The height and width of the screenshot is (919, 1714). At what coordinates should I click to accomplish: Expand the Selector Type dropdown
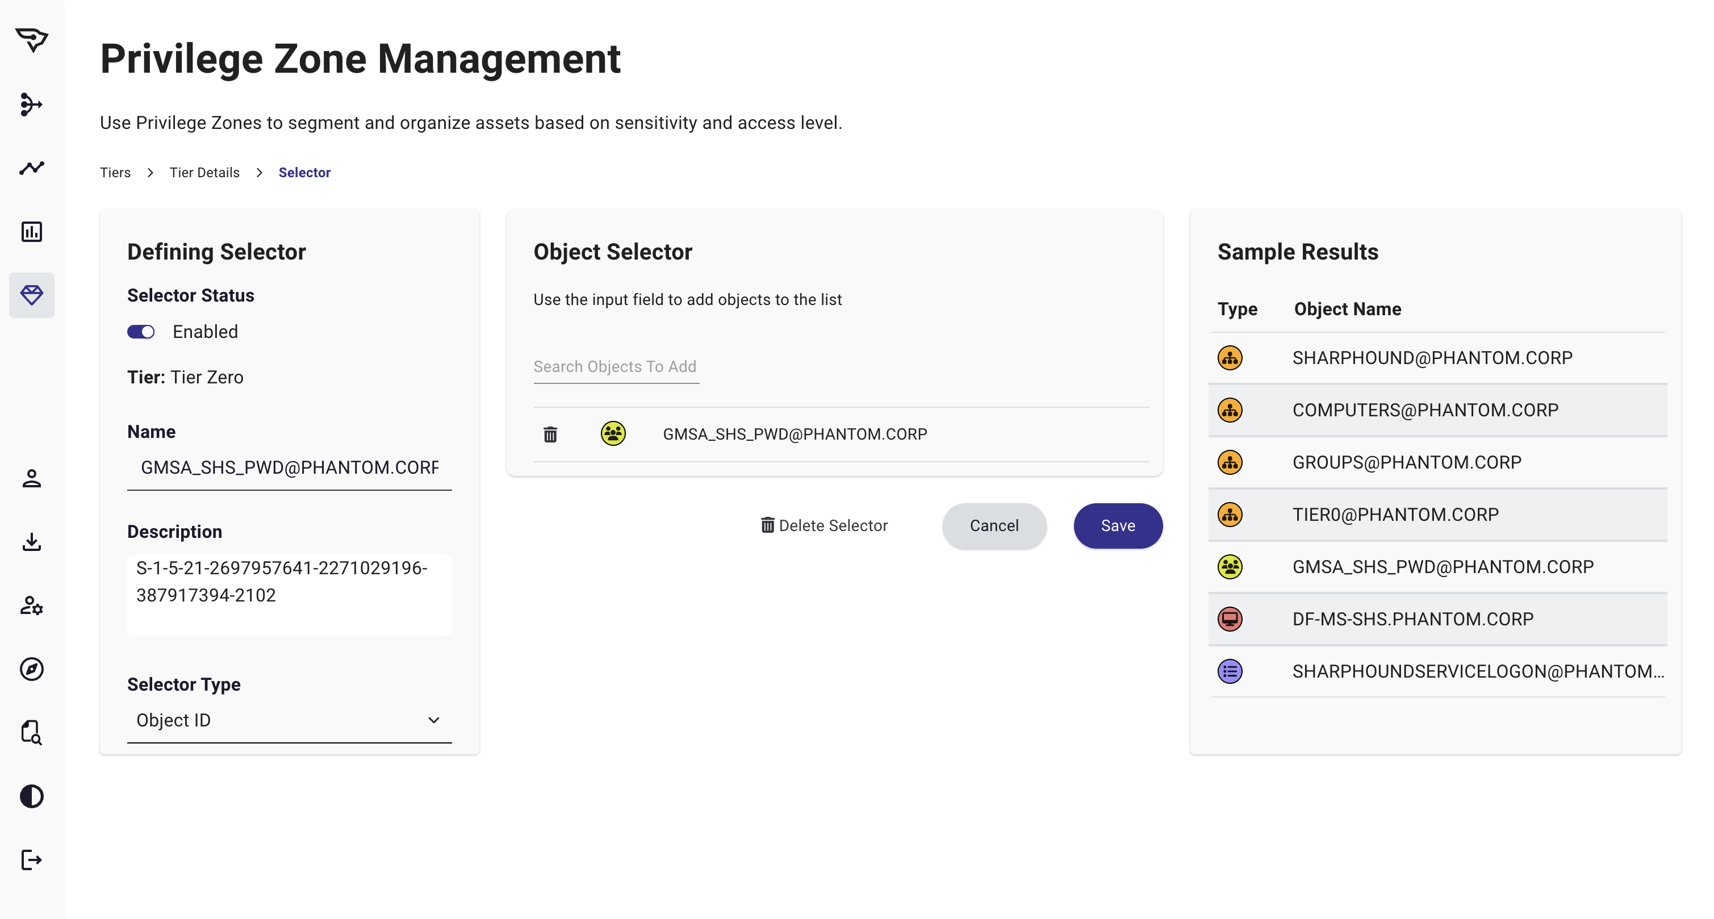(x=289, y=720)
